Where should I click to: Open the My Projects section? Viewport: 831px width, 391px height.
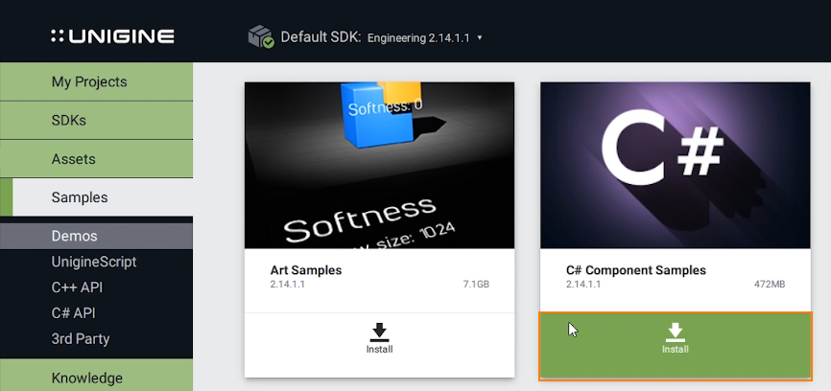coord(89,82)
